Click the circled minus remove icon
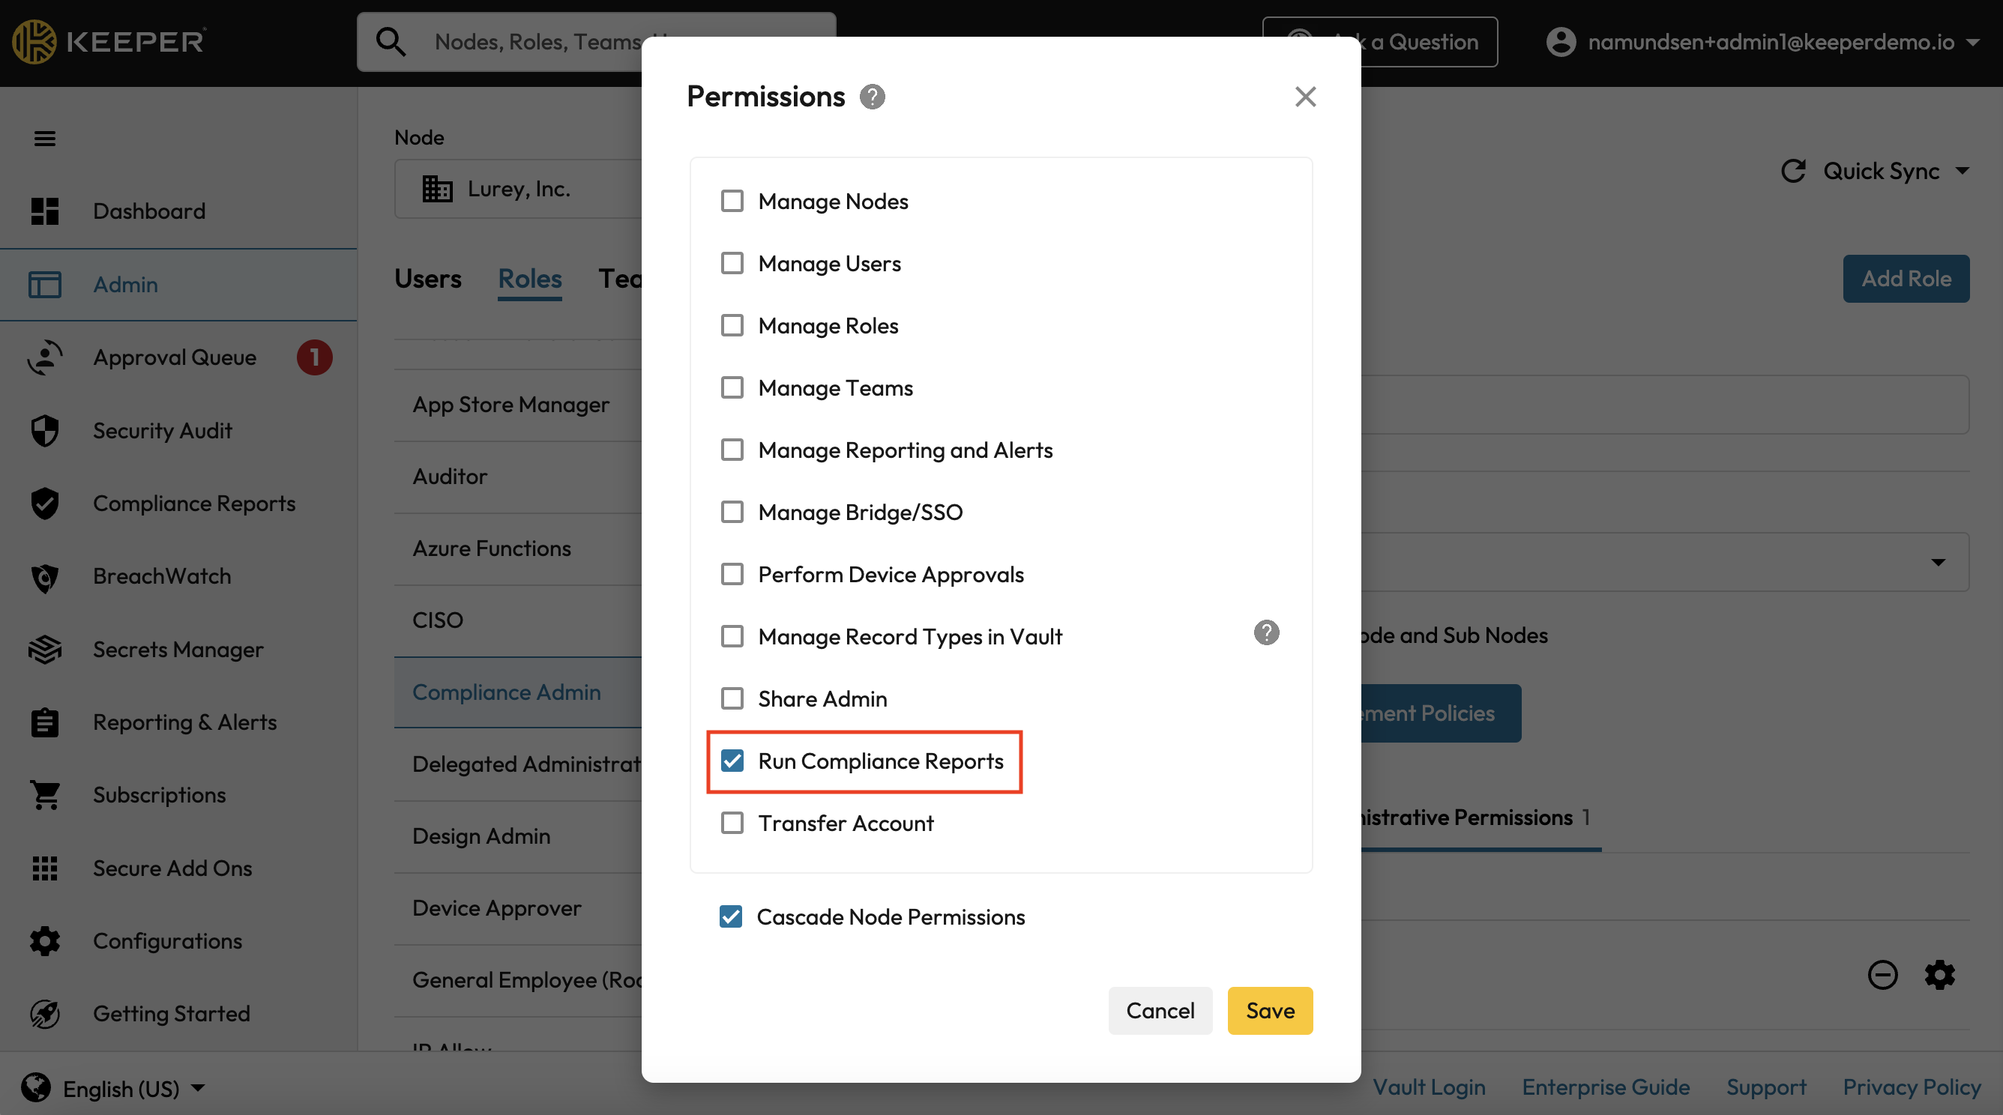2003x1115 pixels. click(1882, 974)
